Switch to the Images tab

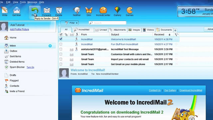134,30
